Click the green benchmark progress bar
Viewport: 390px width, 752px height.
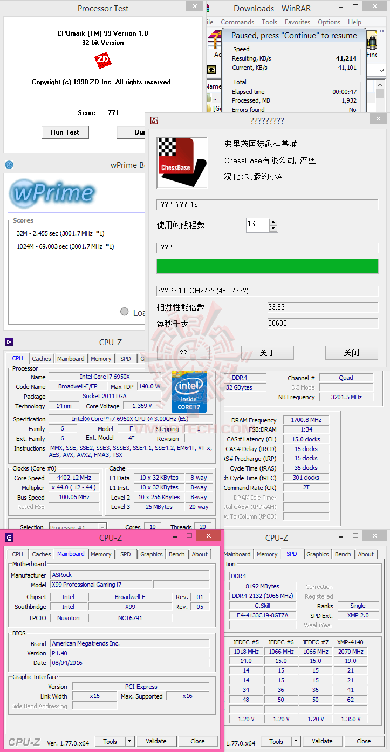268,266
